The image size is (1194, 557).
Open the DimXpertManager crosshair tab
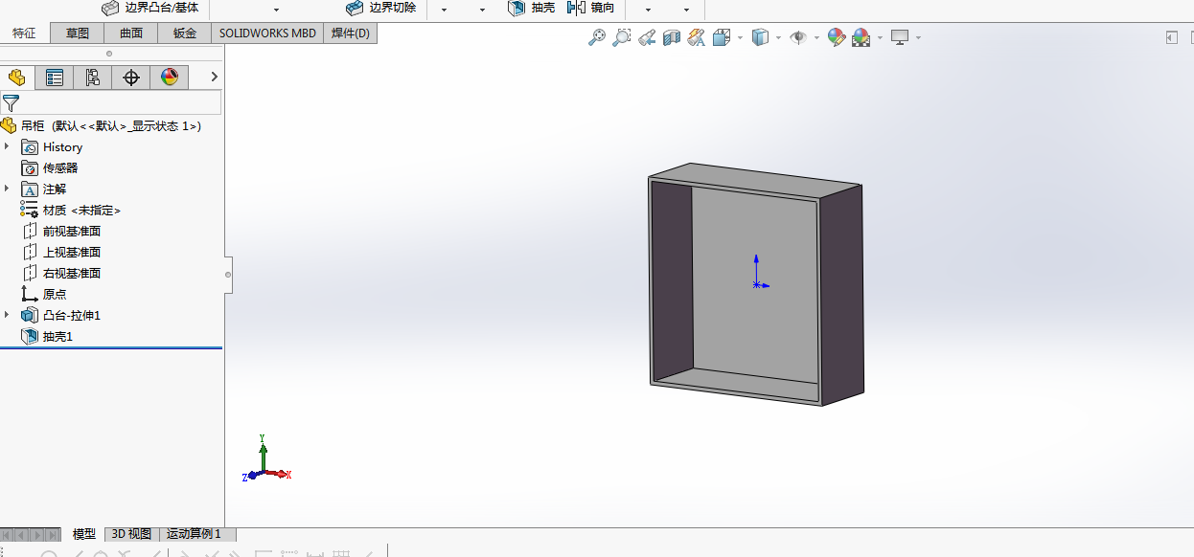[131, 78]
